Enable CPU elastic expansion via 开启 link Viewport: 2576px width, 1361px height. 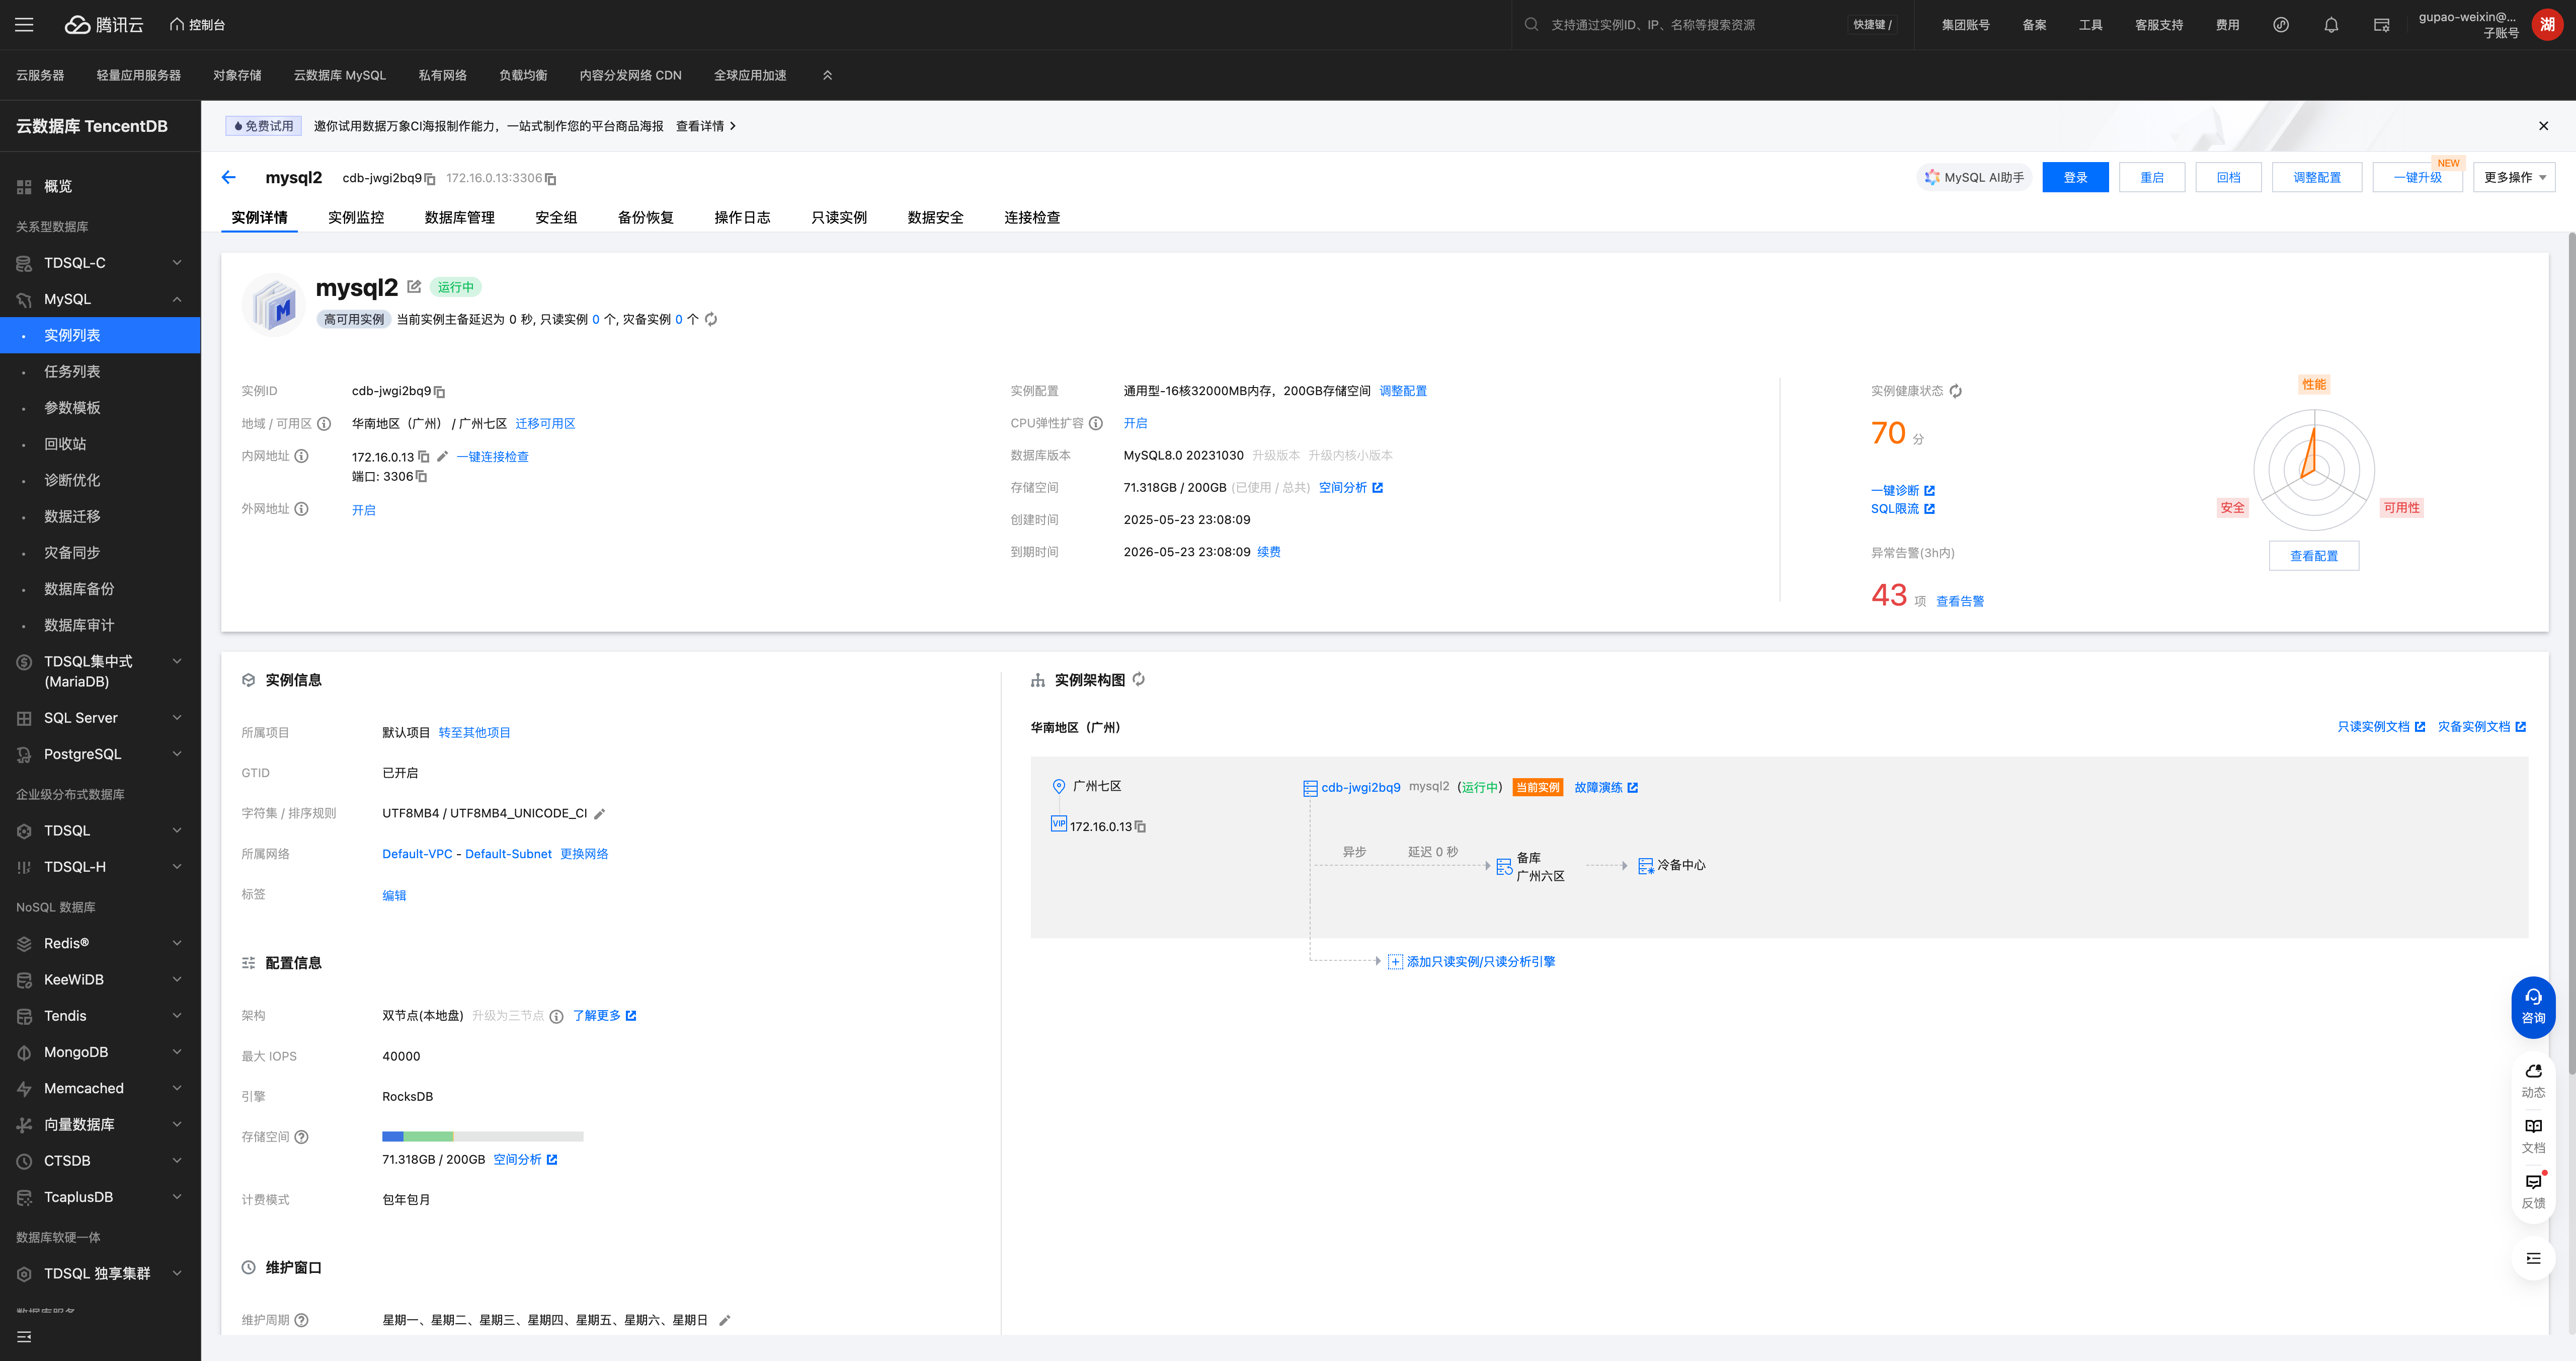(1135, 423)
